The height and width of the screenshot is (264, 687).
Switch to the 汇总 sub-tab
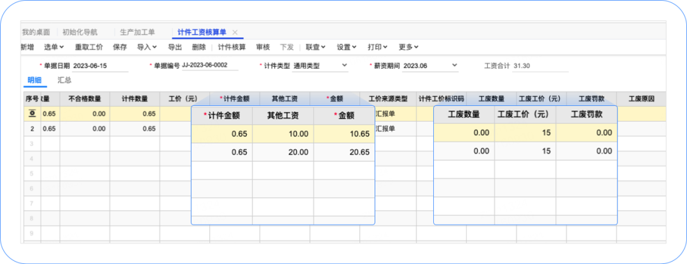tap(64, 81)
